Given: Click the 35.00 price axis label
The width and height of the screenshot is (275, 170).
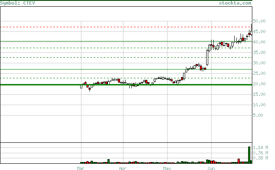Looking at the screenshot, I should [259, 52].
